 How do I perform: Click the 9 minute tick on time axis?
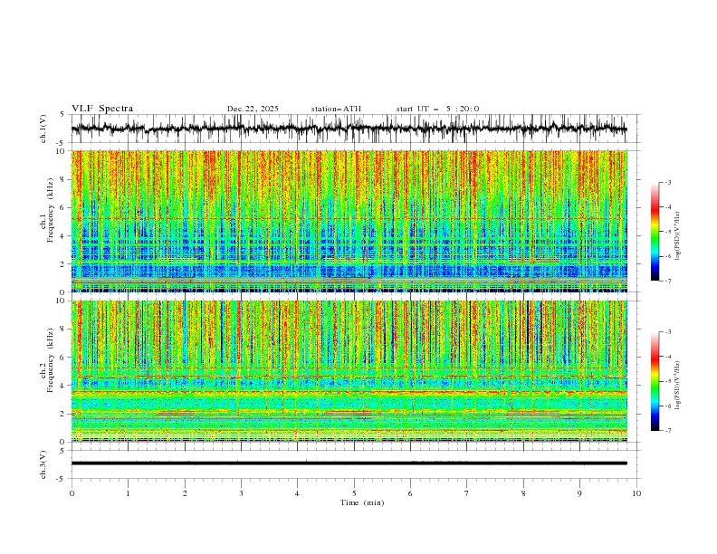pyautogui.click(x=579, y=493)
